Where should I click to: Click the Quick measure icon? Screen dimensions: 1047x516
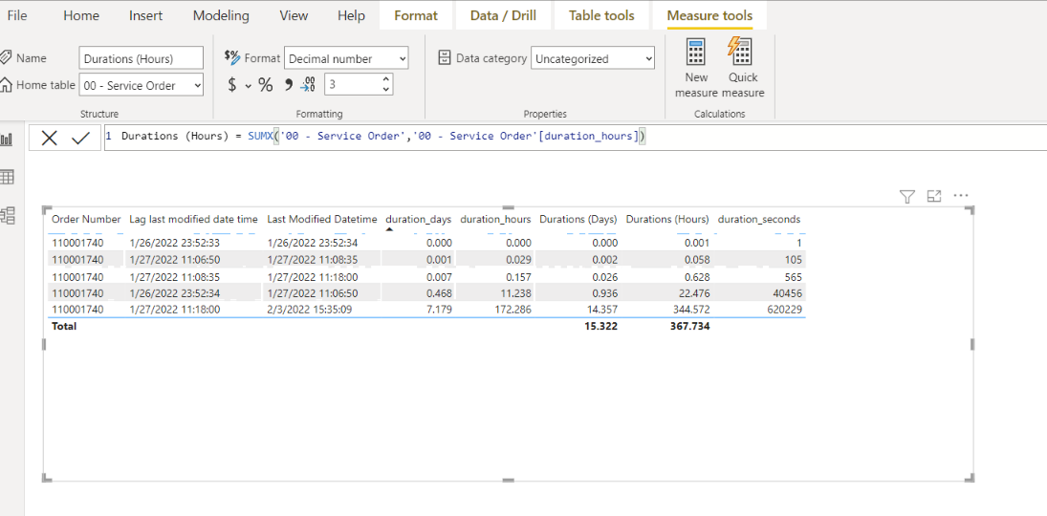coord(741,52)
